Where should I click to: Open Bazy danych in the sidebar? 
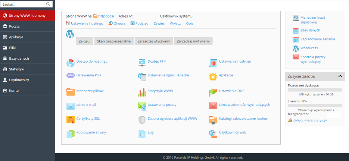coord(28,58)
